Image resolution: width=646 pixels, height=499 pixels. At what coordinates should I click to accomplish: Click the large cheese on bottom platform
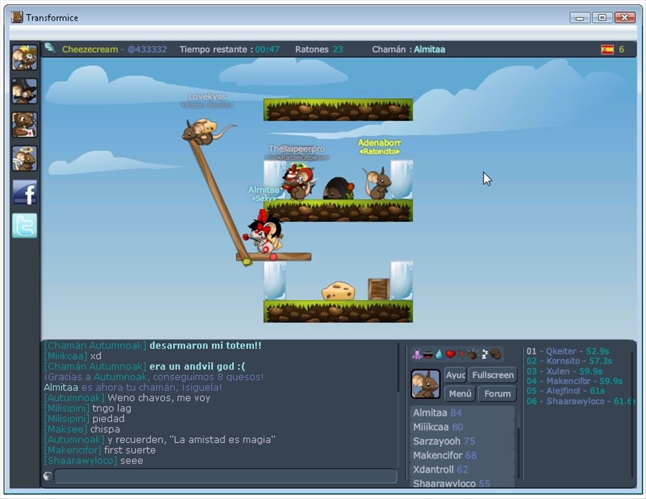pyautogui.click(x=338, y=291)
